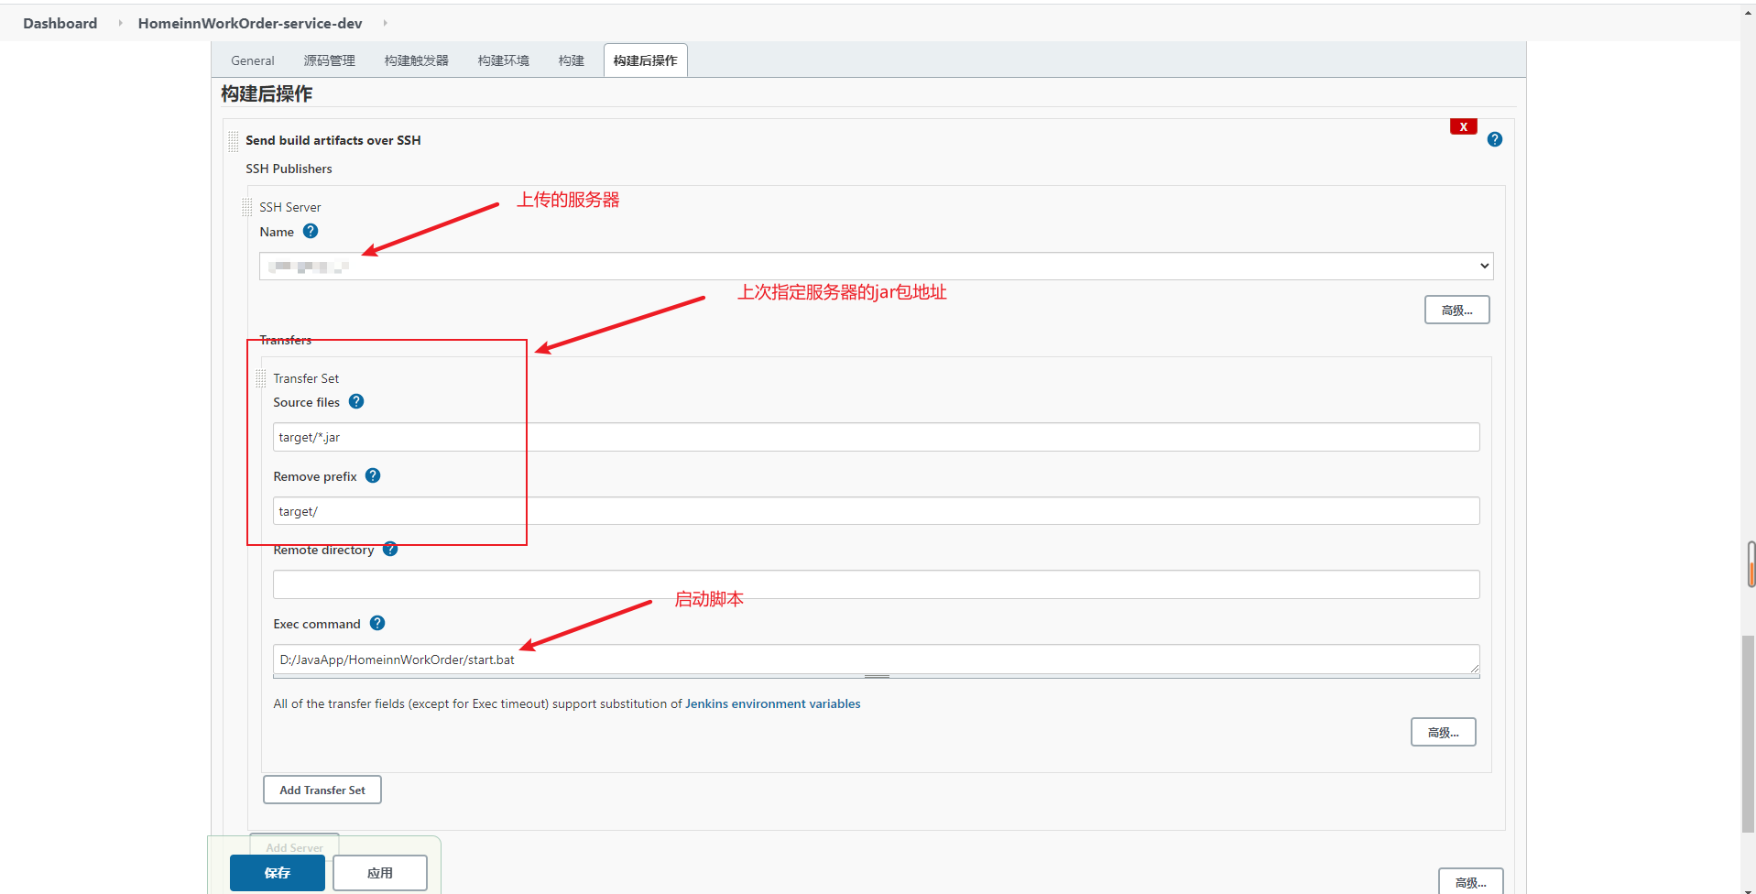1756x894 pixels.
Task: Select the 构建后操作 tab
Action: click(646, 60)
